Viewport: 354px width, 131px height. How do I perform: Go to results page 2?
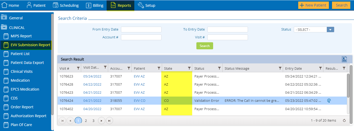pos(86,121)
